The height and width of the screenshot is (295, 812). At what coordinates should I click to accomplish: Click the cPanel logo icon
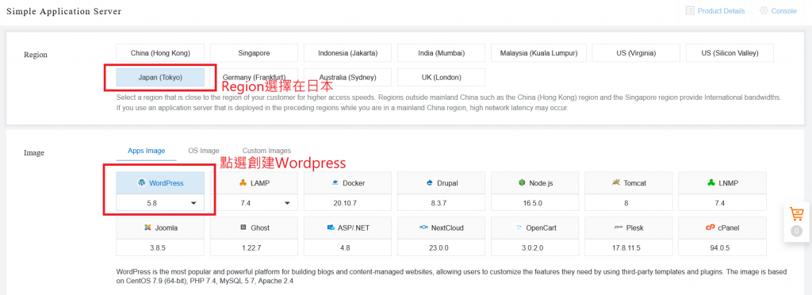[x=710, y=228]
